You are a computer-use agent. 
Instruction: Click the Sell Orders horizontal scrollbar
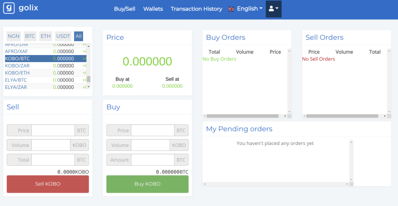tap(342, 116)
